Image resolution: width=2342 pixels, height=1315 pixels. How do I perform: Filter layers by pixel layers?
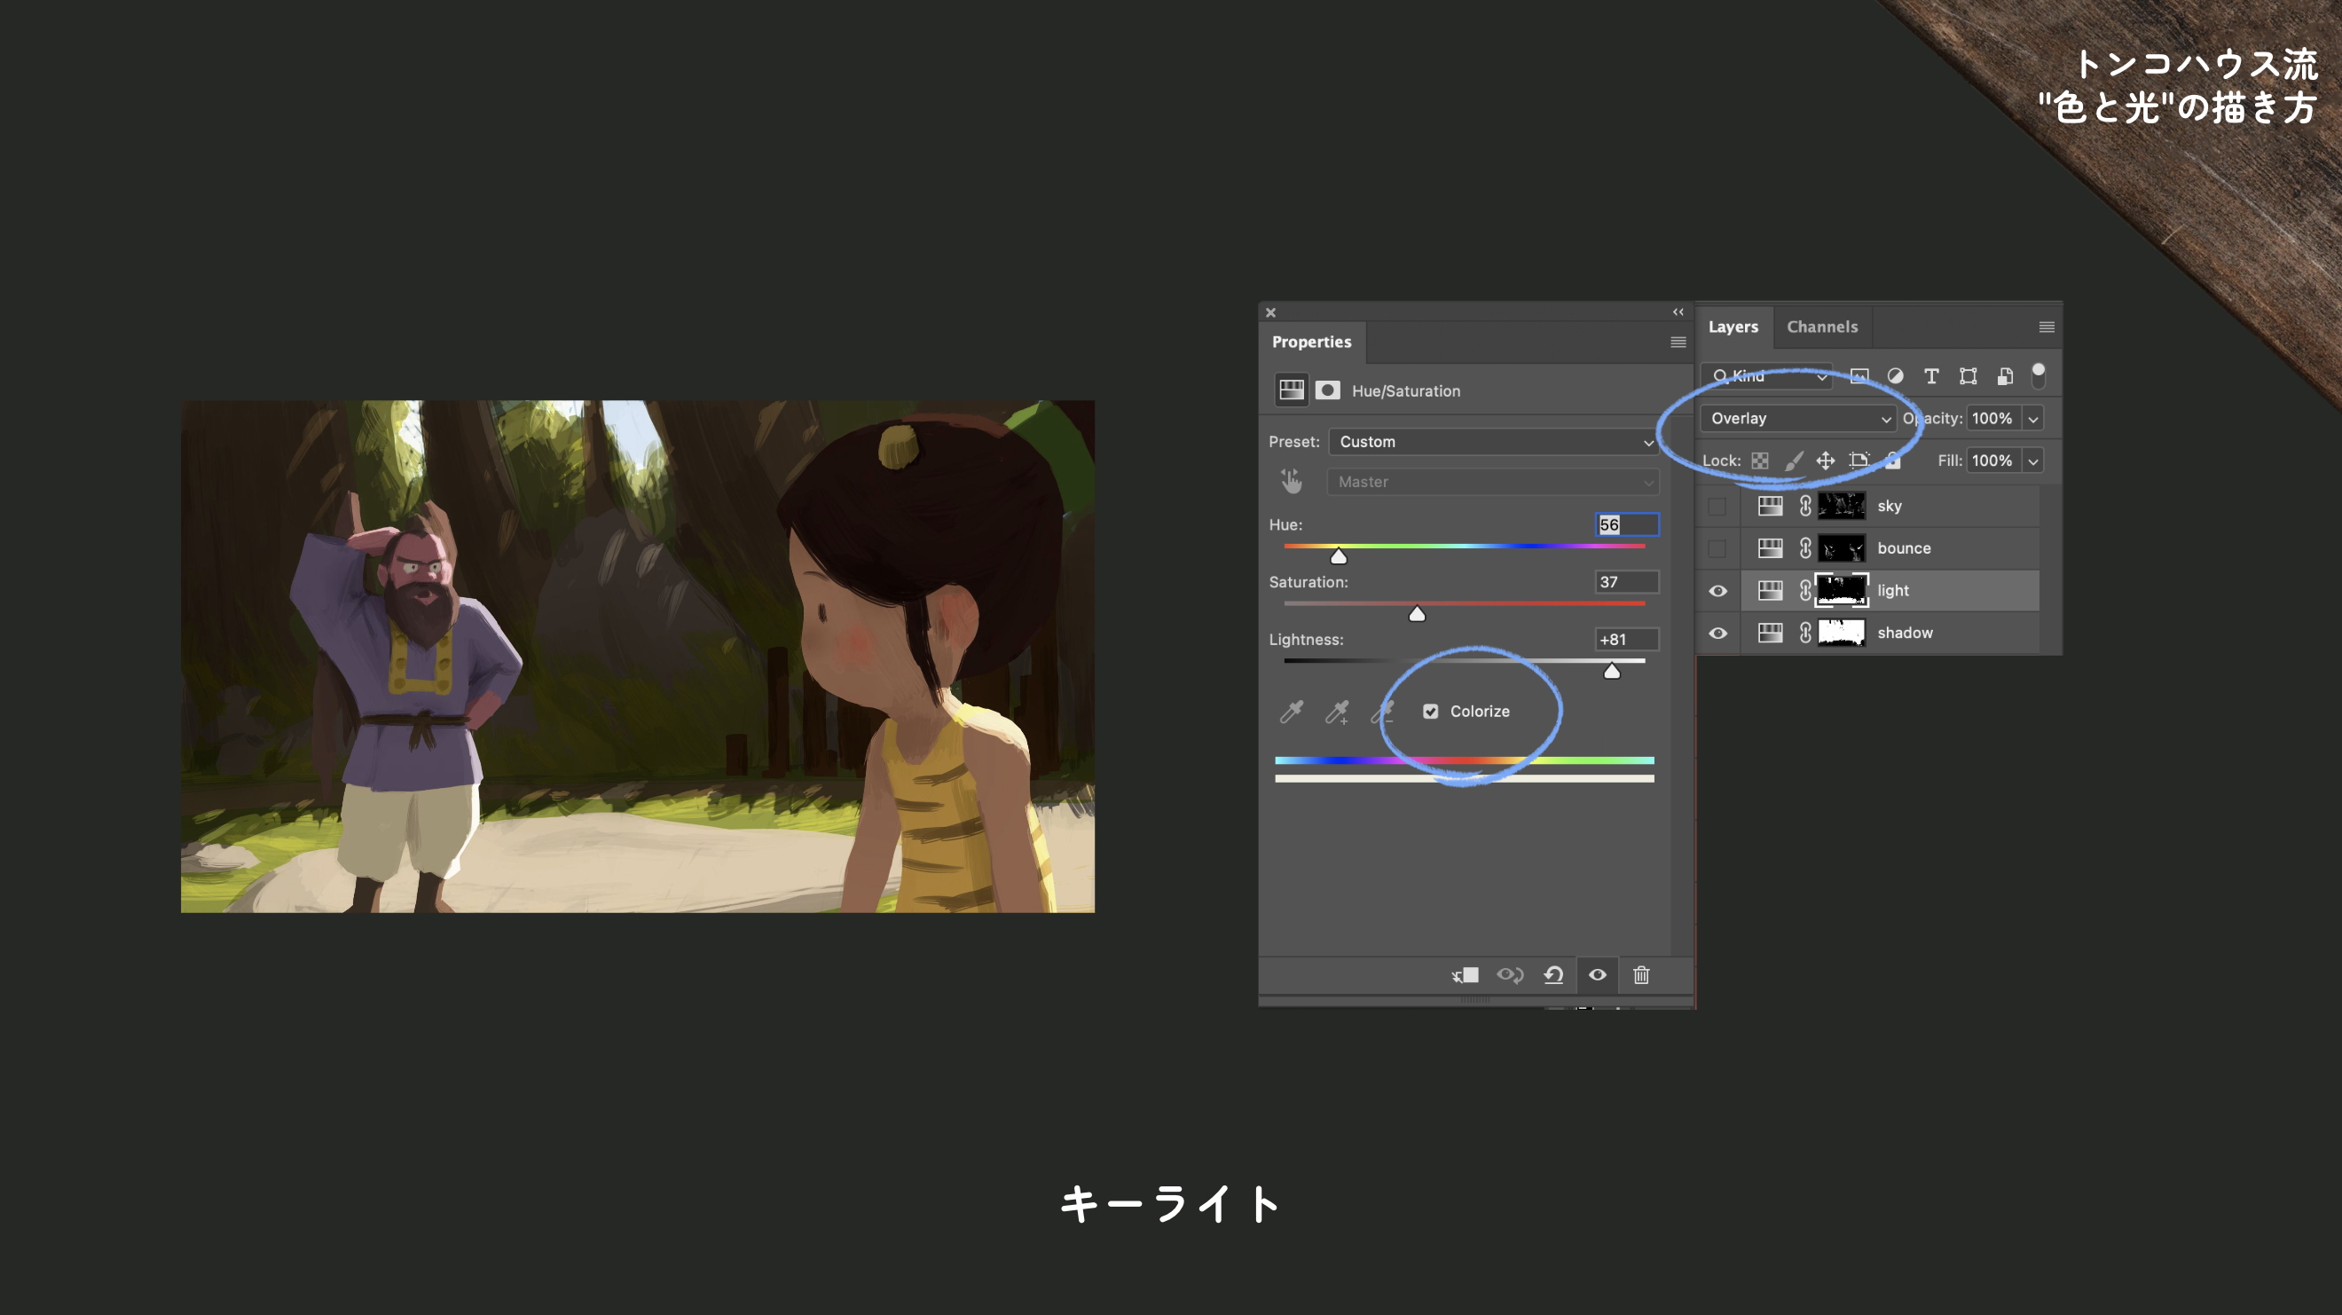[1859, 375]
